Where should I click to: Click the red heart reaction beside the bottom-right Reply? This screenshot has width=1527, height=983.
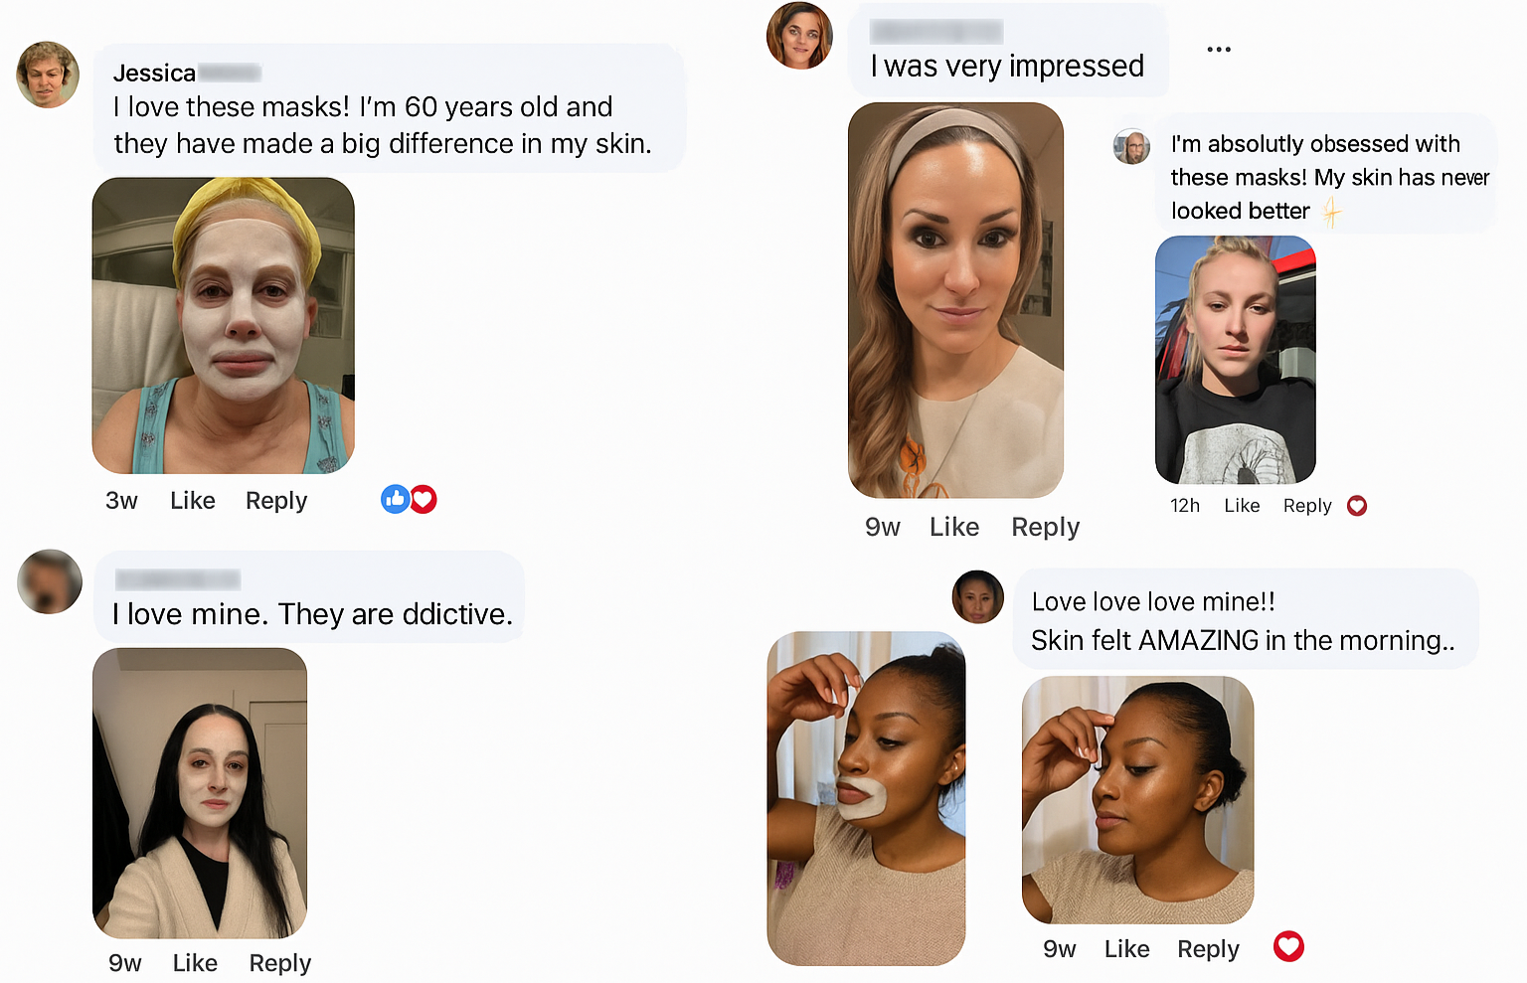coord(1288,946)
